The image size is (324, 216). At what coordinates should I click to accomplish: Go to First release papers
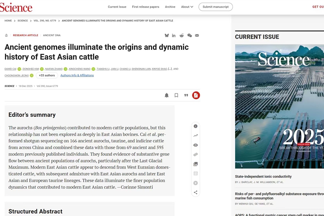point(146,7)
